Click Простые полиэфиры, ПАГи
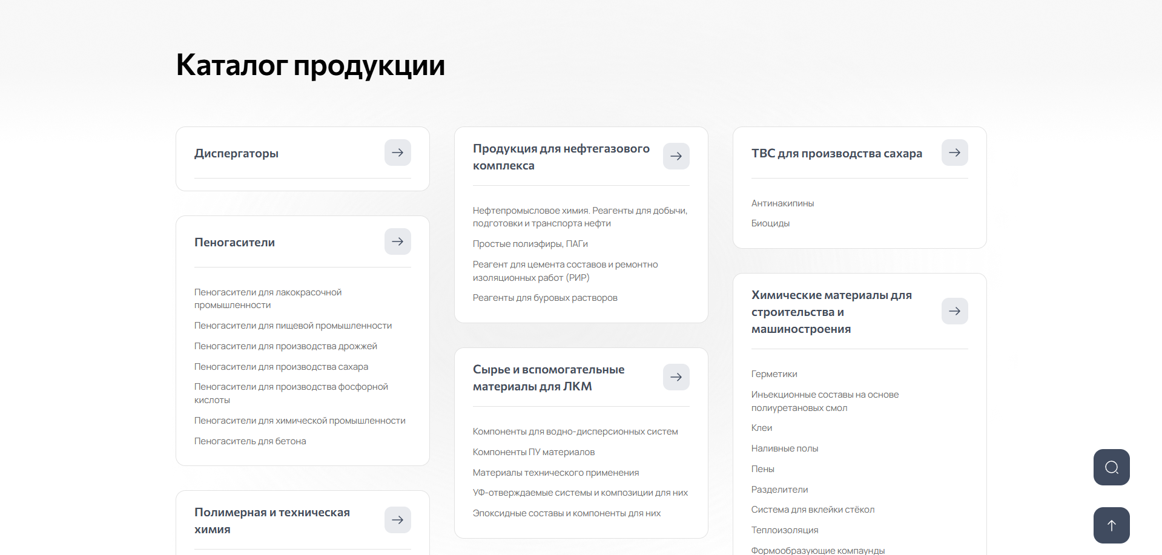This screenshot has width=1162, height=555. click(530, 244)
